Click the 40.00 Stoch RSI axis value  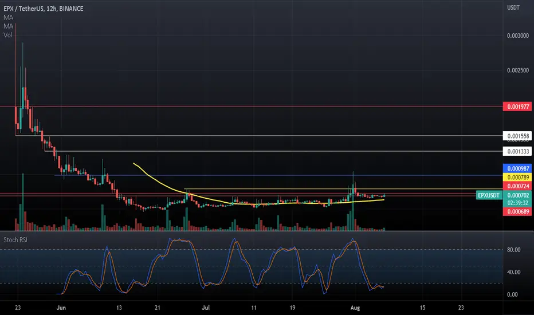pos(513,272)
